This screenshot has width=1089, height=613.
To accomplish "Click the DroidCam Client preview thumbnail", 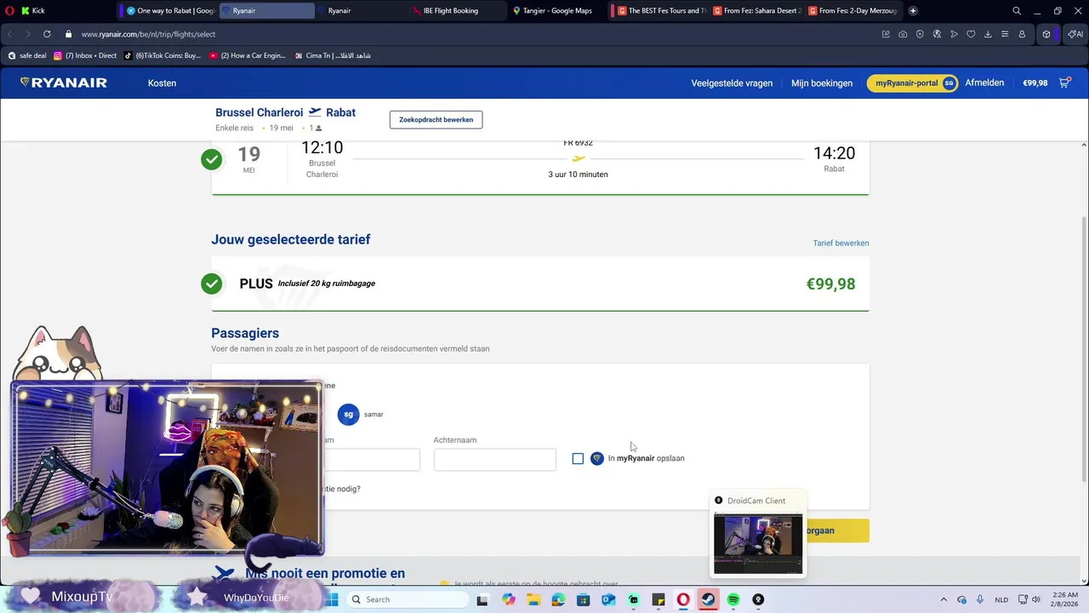I will click(x=757, y=543).
